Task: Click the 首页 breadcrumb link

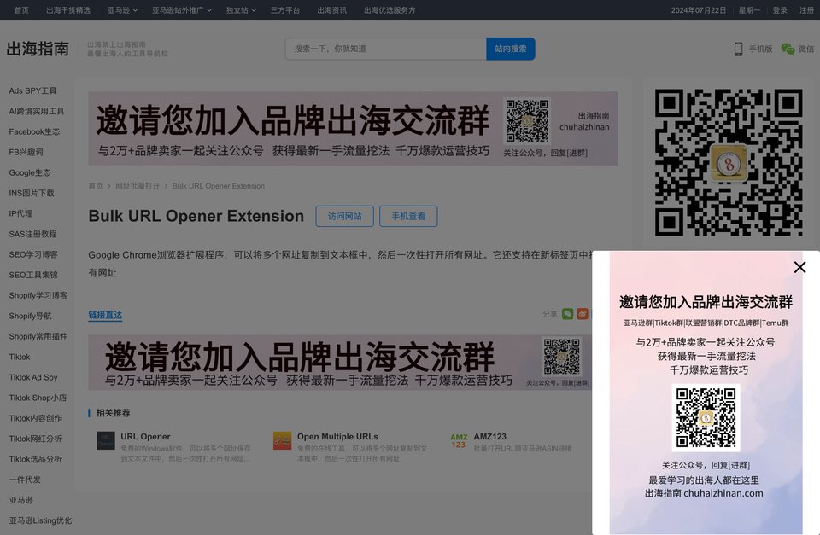Action: pos(96,186)
